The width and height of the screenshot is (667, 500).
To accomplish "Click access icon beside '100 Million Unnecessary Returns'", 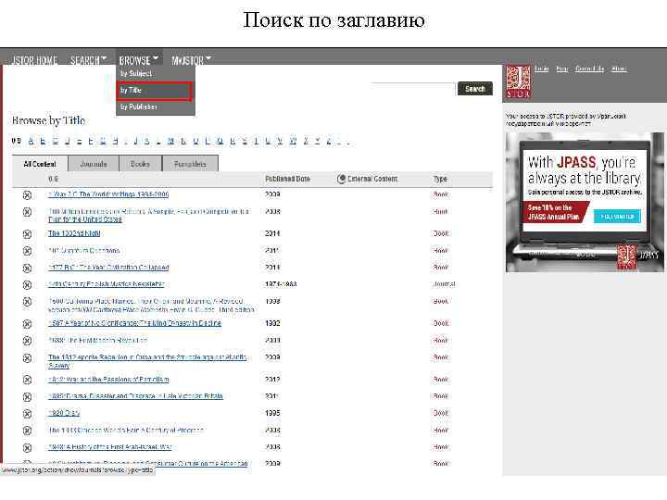I will tap(27, 212).
